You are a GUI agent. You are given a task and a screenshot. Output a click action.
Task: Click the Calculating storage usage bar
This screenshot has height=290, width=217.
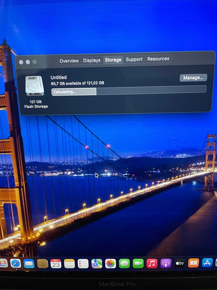(129, 90)
